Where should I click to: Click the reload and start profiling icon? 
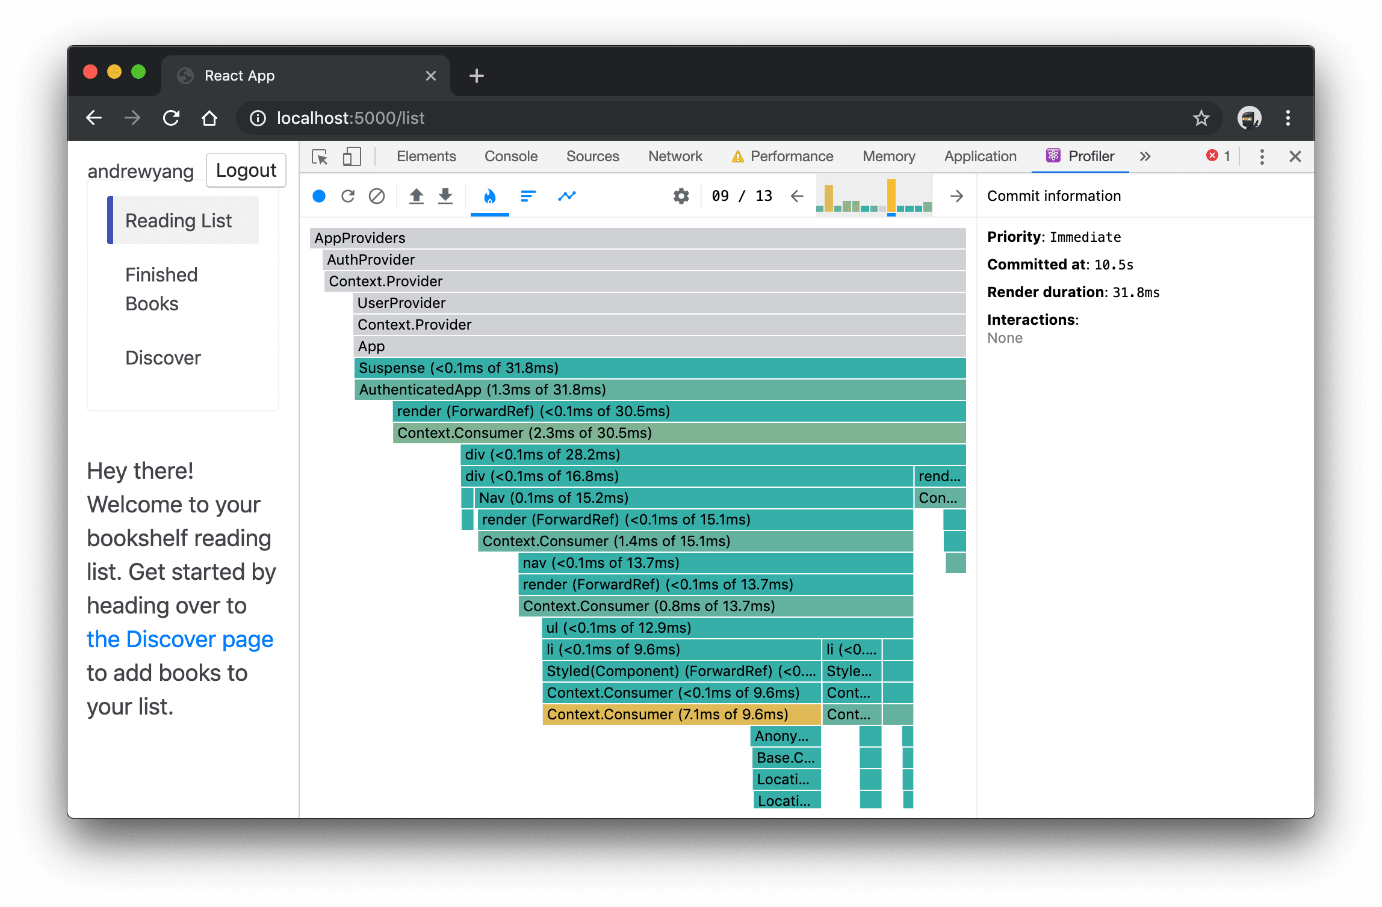[348, 195]
